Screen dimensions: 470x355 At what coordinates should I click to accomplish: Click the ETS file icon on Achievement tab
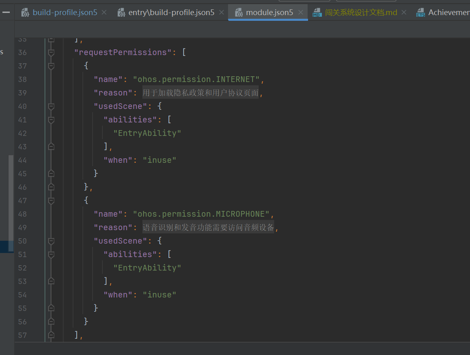(421, 12)
